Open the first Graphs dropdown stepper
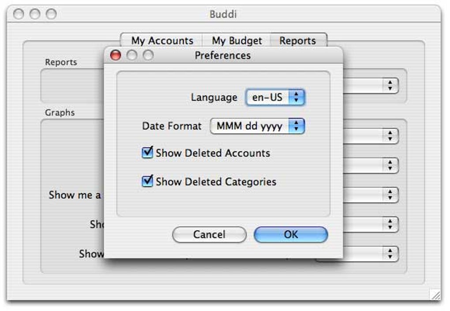 390,136
